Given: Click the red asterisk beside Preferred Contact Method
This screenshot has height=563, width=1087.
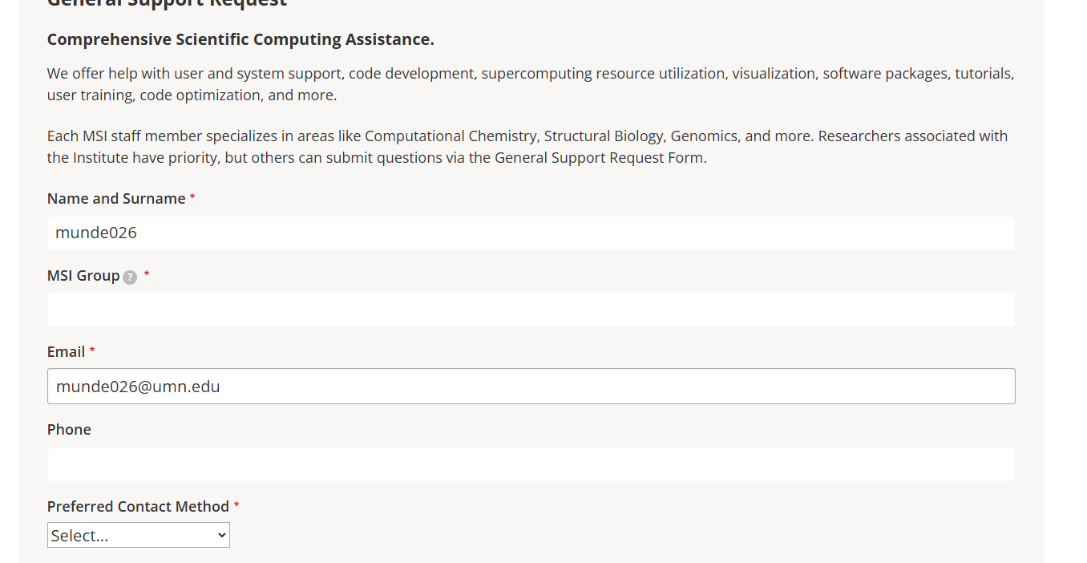Looking at the screenshot, I should (236, 506).
